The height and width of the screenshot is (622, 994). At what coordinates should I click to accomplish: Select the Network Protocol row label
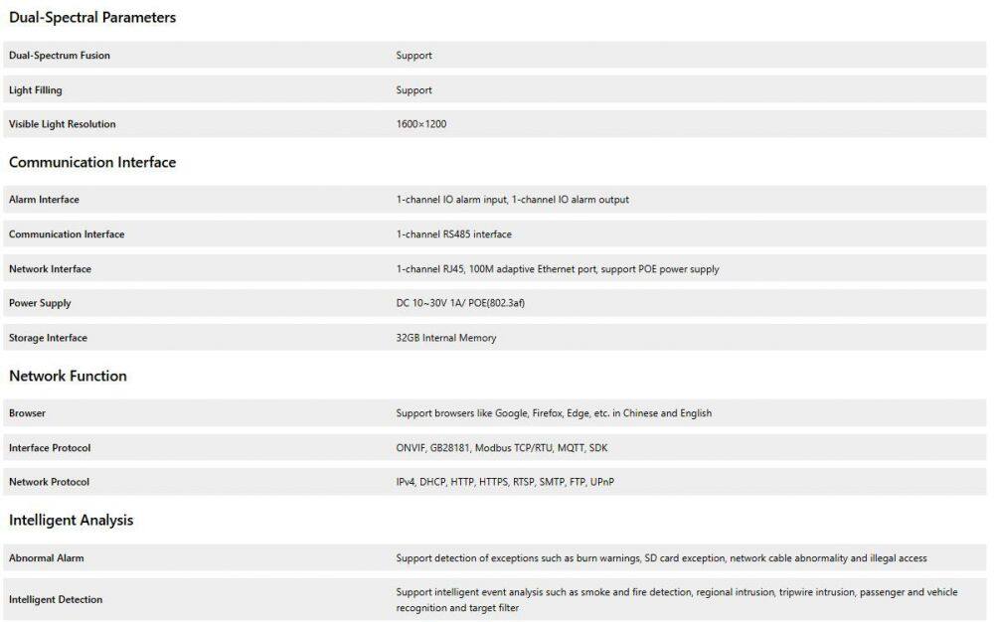pos(49,482)
